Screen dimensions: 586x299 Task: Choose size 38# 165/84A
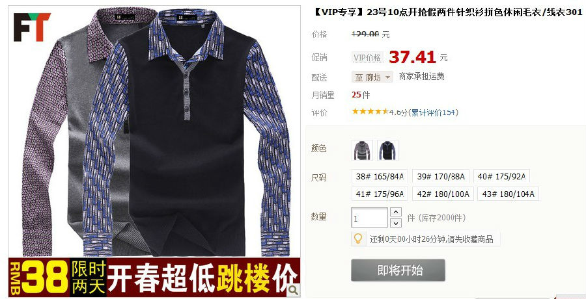point(380,176)
